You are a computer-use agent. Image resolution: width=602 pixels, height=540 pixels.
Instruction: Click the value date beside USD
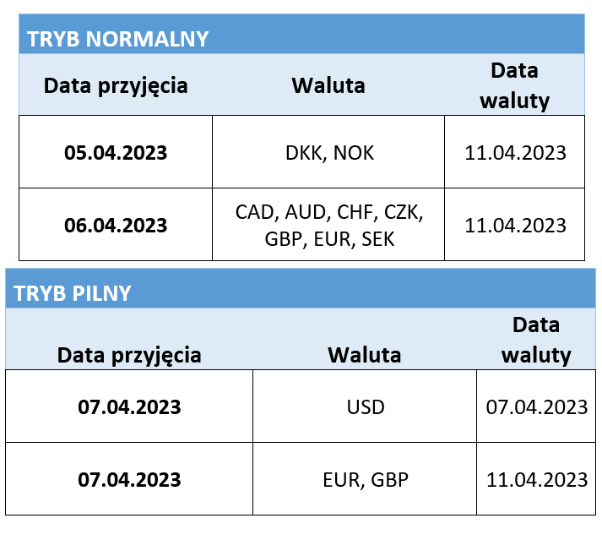[537, 406]
